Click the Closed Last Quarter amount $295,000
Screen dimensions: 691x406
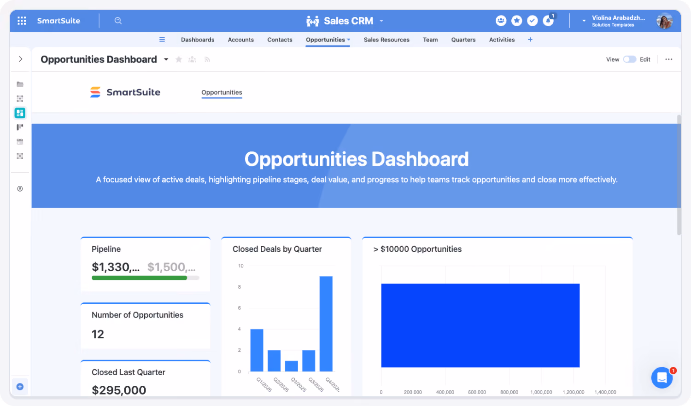(119, 390)
